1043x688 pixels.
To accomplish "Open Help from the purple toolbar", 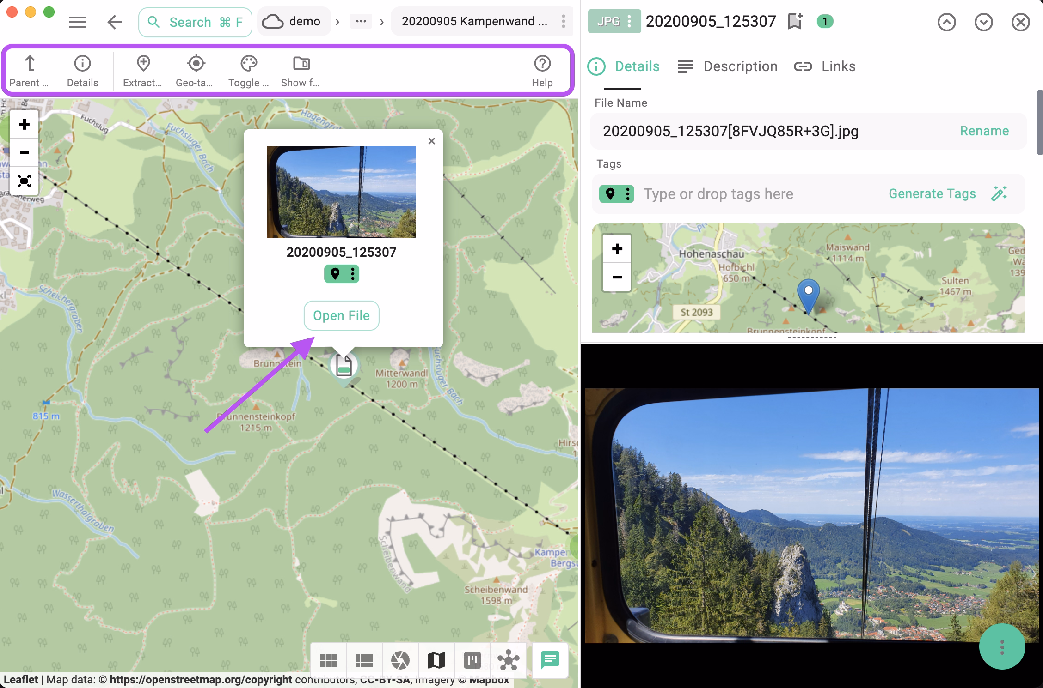I will pyautogui.click(x=542, y=70).
